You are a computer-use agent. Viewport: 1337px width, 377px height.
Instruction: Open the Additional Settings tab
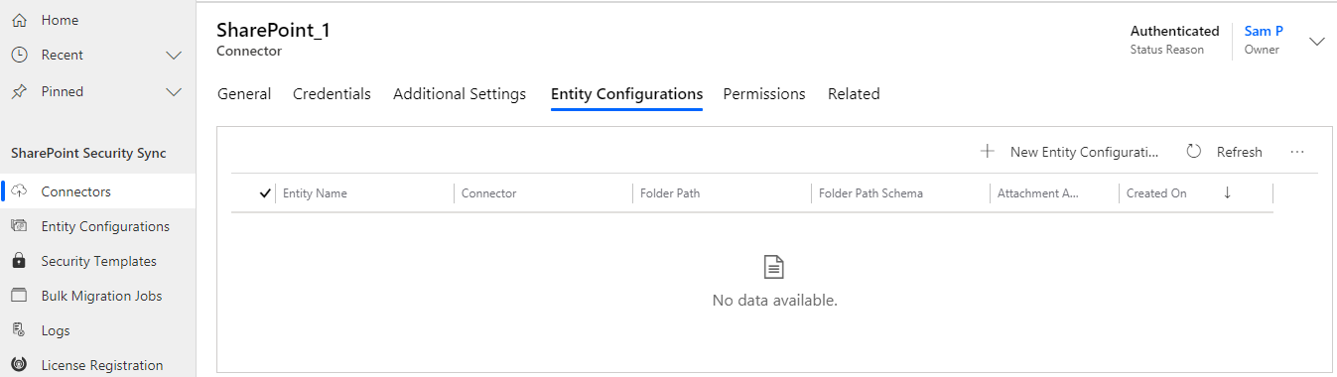coord(460,94)
